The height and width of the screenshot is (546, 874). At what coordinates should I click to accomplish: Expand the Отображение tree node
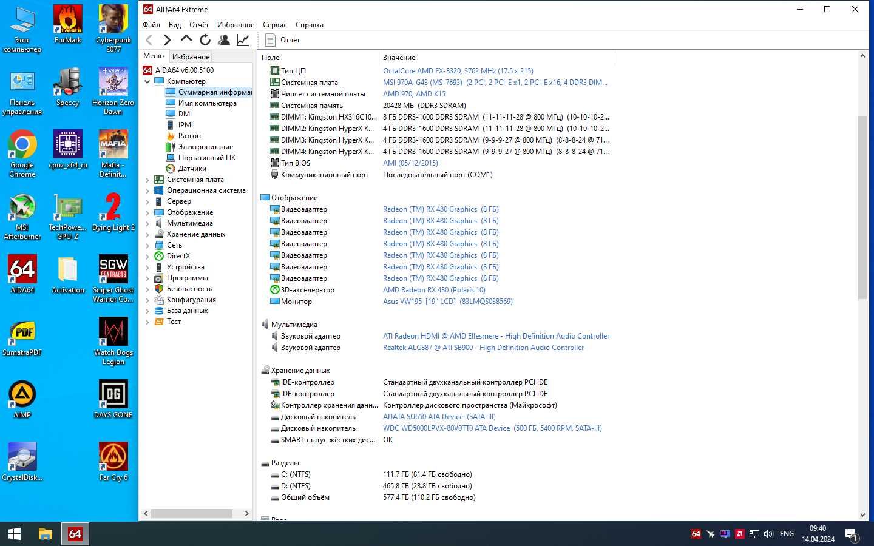coord(147,212)
